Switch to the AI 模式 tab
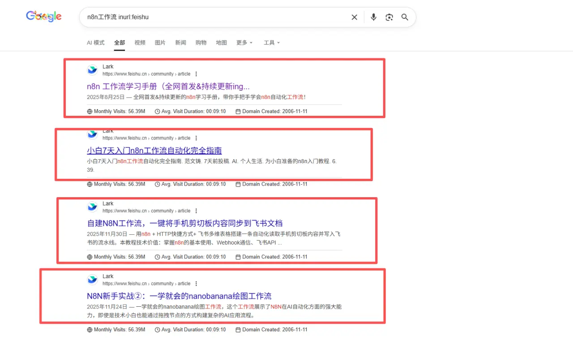The width and height of the screenshot is (573, 338). (x=95, y=43)
